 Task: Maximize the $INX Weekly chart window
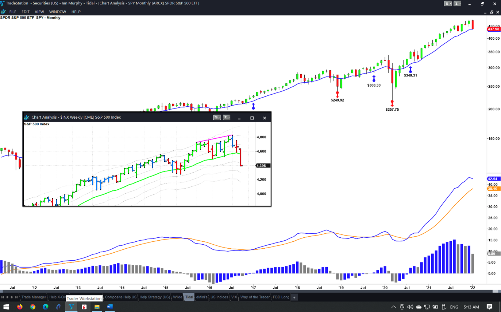coord(252,118)
